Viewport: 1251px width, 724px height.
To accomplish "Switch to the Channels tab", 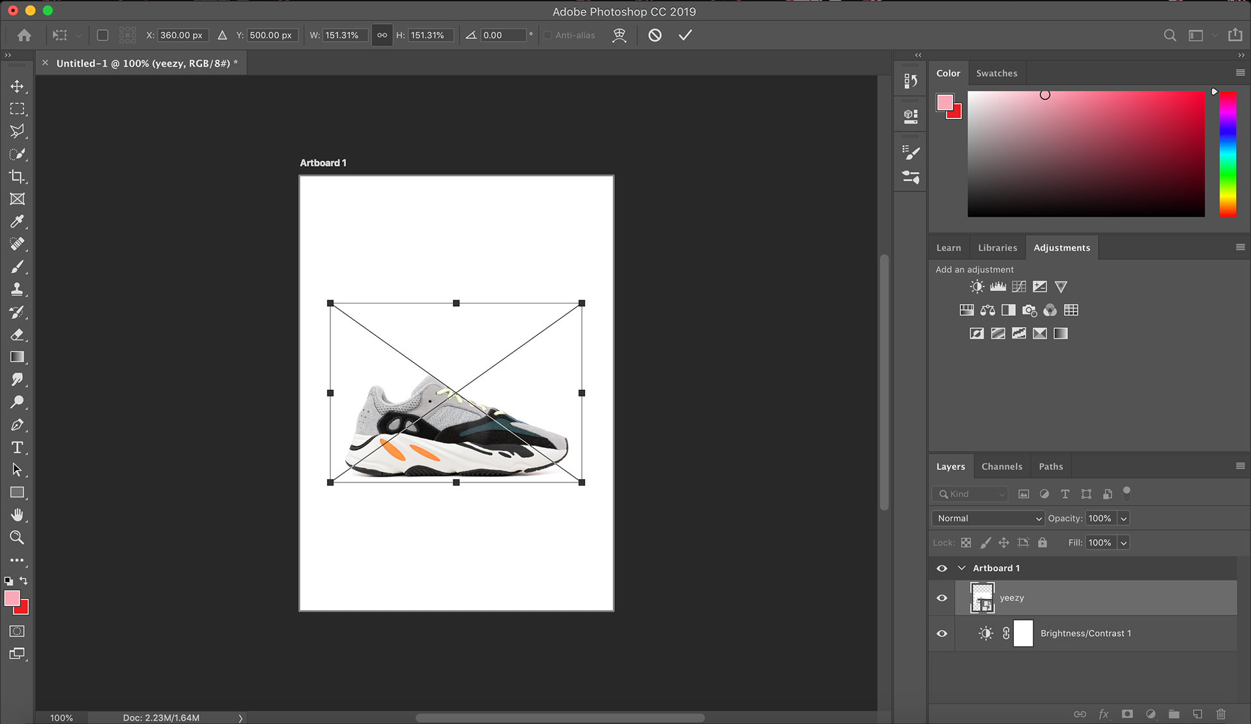I will pos(1001,467).
